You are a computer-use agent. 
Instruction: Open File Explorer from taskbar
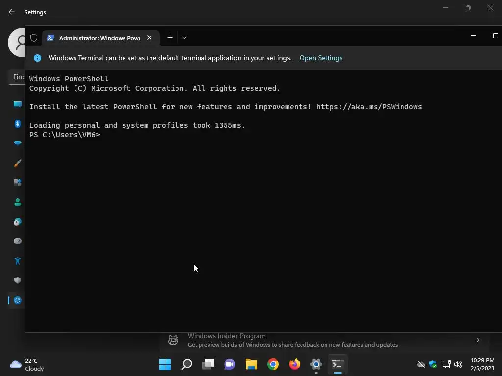coord(251,364)
